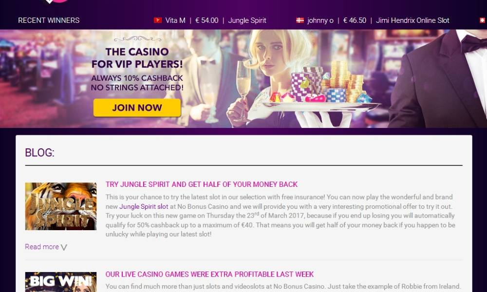Click the VIP players casino banner headline
Viewport: 487px width, 292px height.
[137, 58]
